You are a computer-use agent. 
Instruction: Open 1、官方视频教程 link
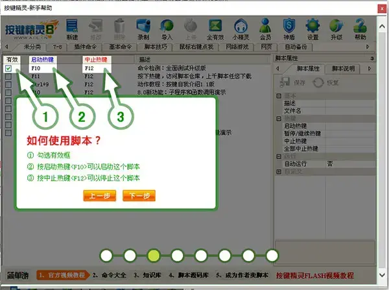pyautogui.click(x=62, y=275)
